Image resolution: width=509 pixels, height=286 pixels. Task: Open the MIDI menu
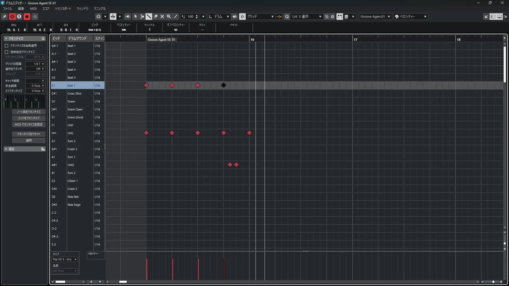pyautogui.click(x=33, y=8)
